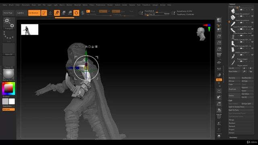Screen dimensions: 258x145
Task: Collapse the Split section
Action: point(230,100)
